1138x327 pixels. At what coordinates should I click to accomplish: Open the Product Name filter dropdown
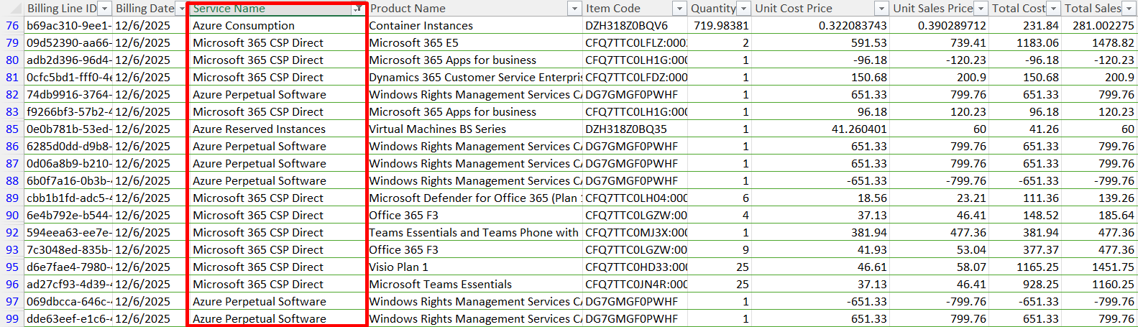pos(574,9)
